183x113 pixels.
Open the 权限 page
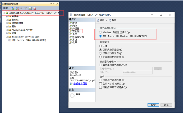pos(75,43)
